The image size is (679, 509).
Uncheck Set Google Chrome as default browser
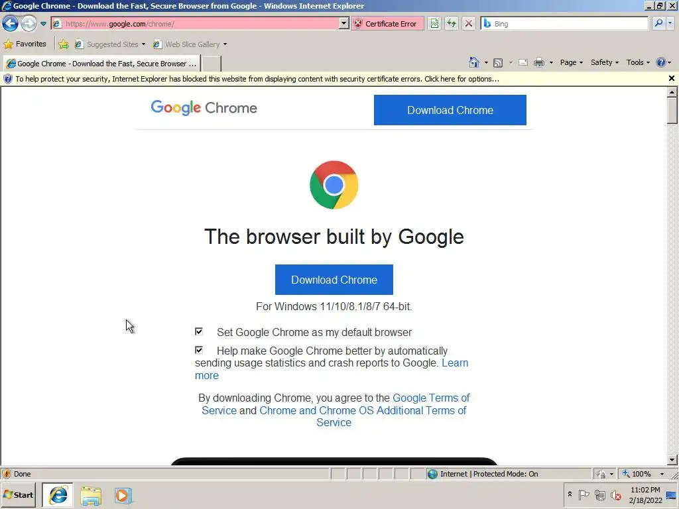tap(199, 331)
